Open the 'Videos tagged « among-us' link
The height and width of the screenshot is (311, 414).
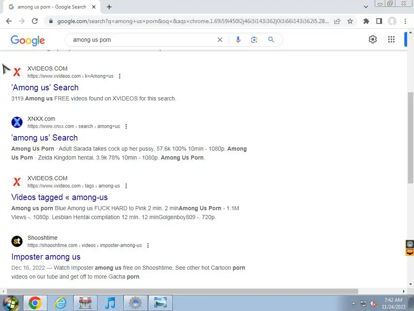tap(59, 197)
